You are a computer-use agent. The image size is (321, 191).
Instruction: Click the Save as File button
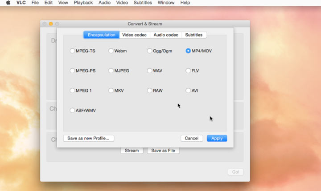click(163, 151)
